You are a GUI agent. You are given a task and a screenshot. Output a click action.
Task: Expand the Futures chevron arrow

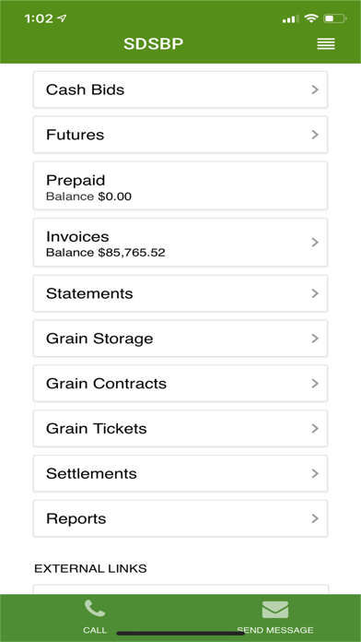315,135
